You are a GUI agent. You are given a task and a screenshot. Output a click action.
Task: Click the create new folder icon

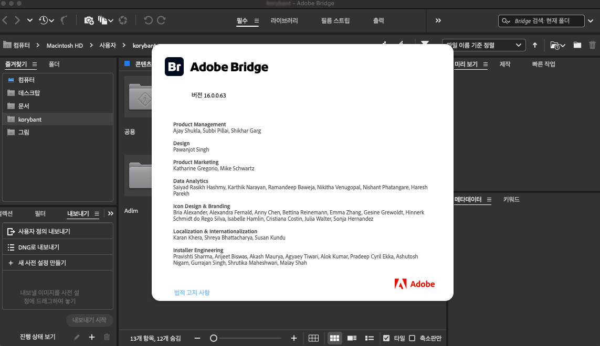point(577,45)
